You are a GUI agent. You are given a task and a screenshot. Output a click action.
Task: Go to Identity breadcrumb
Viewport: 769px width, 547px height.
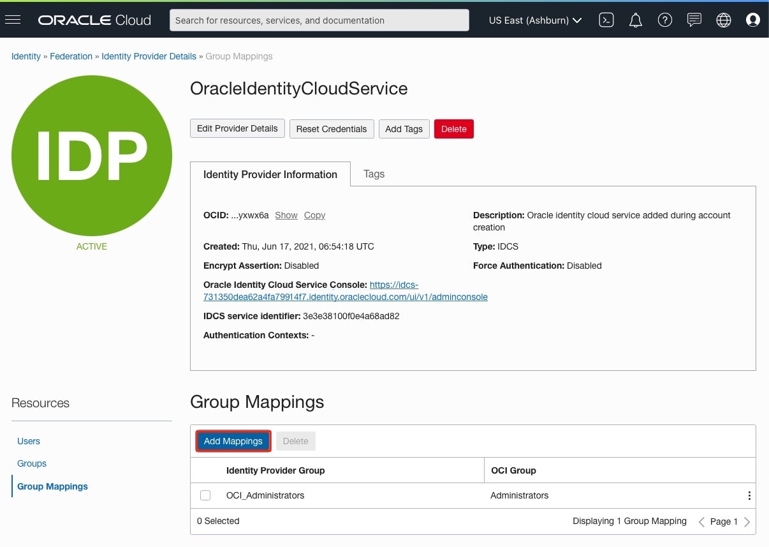[26, 56]
